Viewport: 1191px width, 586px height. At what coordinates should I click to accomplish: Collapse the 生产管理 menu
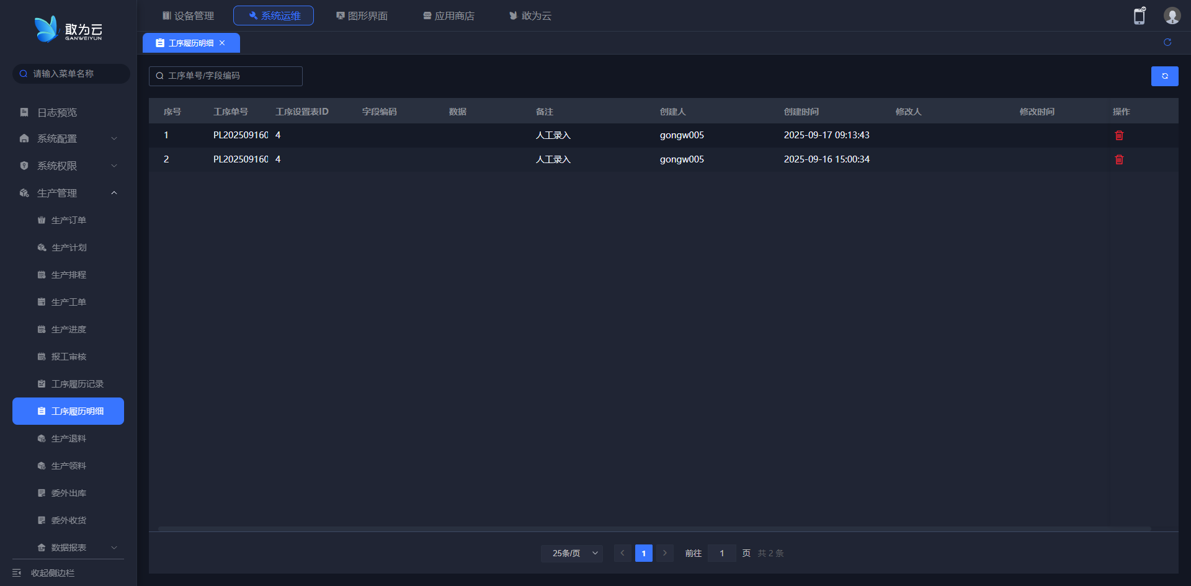pos(68,193)
